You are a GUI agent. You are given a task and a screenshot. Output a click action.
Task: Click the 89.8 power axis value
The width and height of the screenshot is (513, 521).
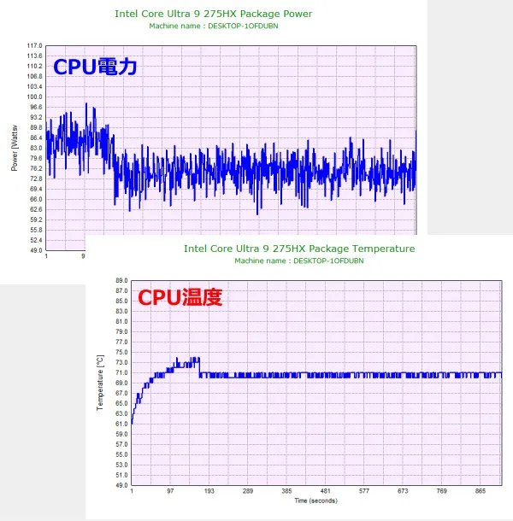(36, 128)
